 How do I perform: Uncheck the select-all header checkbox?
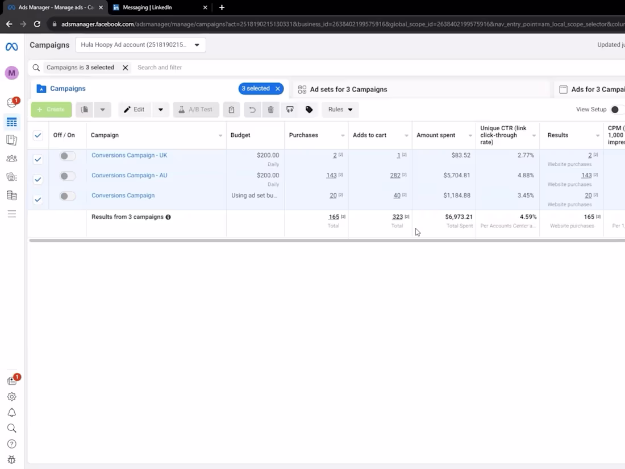point(38,135)
